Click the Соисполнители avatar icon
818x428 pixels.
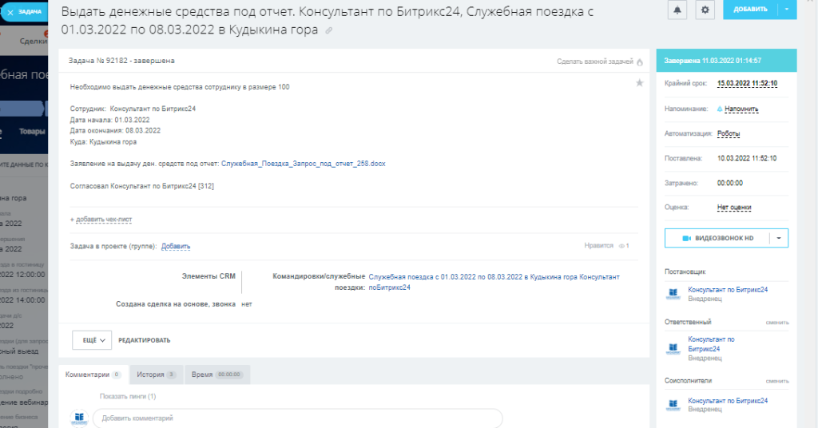673,405
